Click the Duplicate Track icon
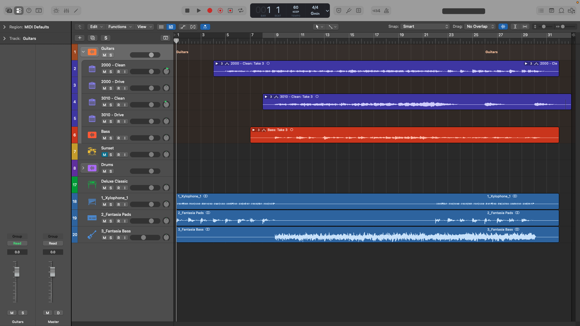The width and height of the screenshot is (580, 326). click(93, 38)
